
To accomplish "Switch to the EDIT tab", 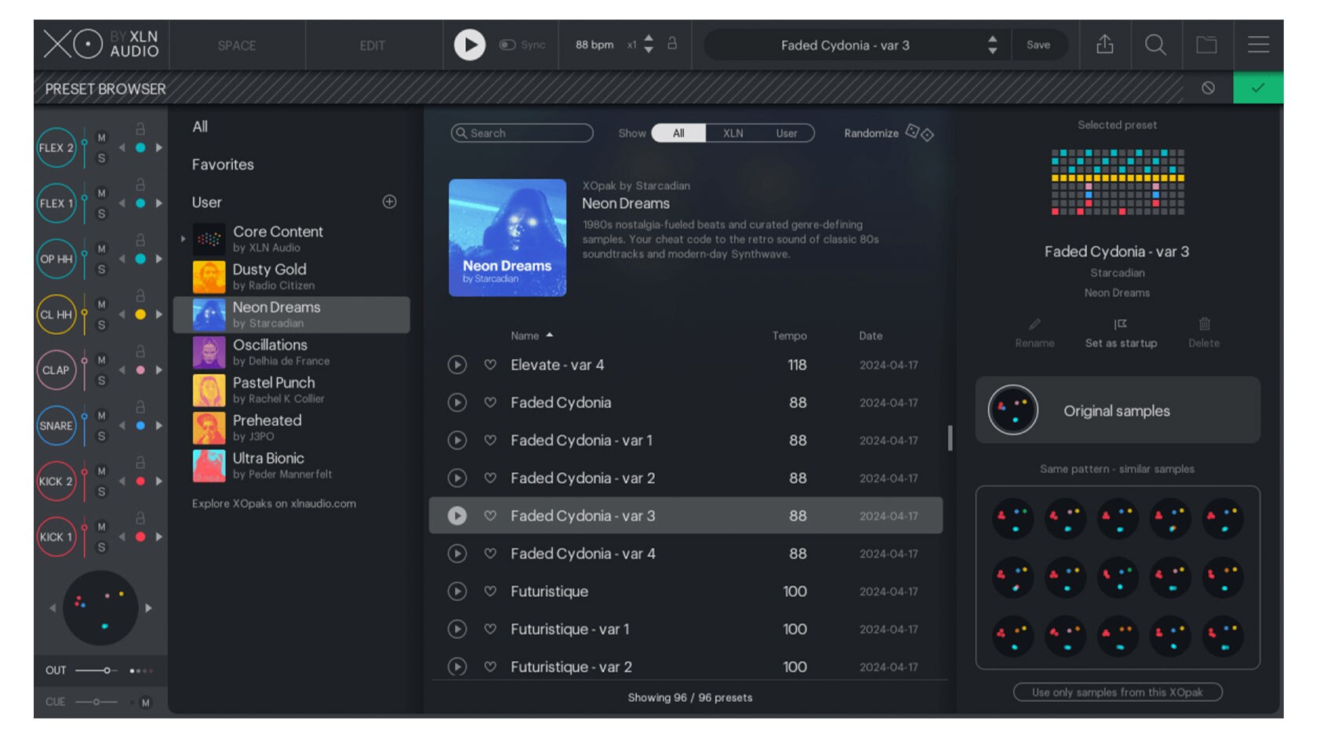I will (372, 45).
